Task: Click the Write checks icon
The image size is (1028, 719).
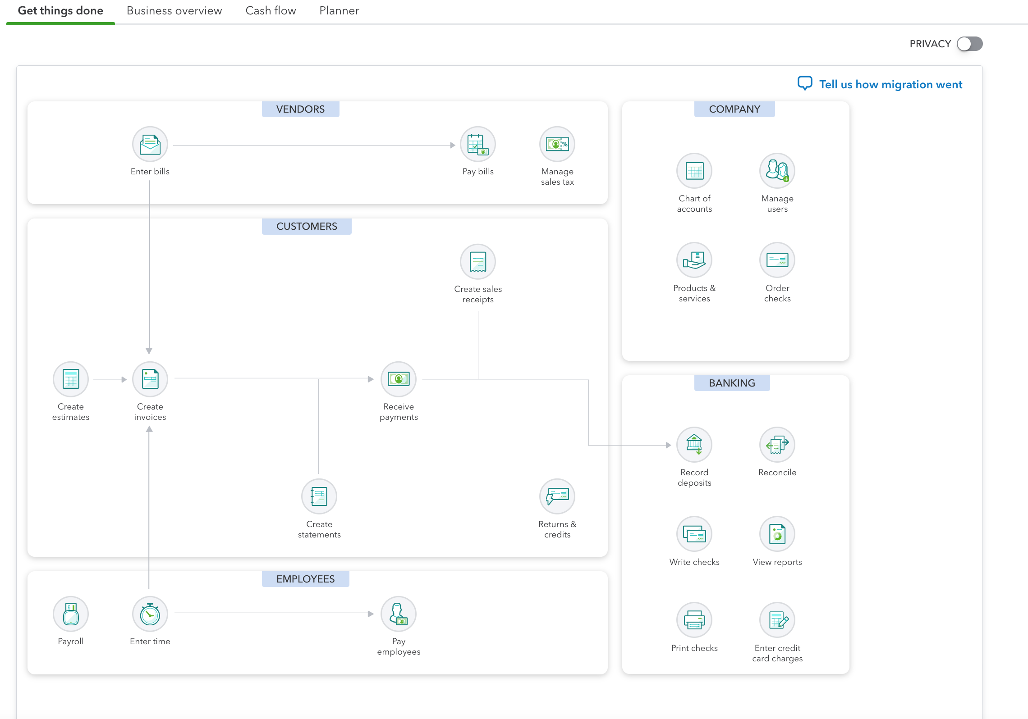Action: tap(694, 534)
